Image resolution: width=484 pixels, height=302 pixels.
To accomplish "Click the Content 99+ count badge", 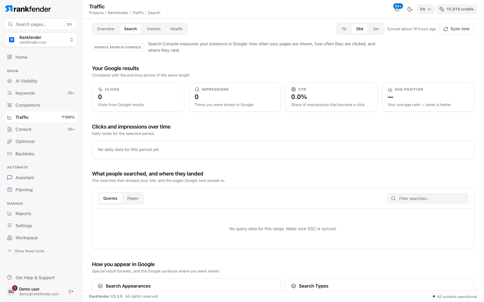I will pyautogui.click(x=71, y=129).
